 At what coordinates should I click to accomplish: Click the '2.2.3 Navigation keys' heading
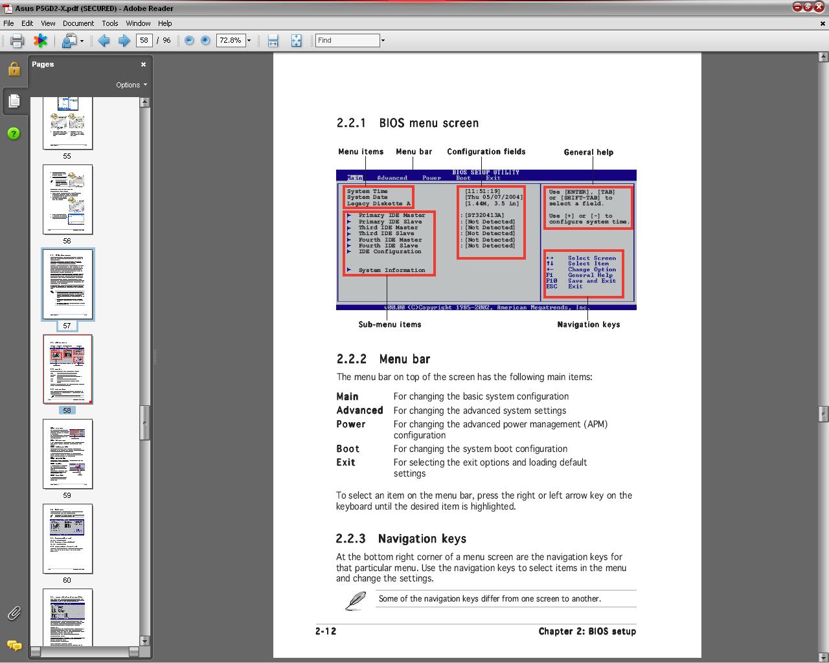pos(401,539)
